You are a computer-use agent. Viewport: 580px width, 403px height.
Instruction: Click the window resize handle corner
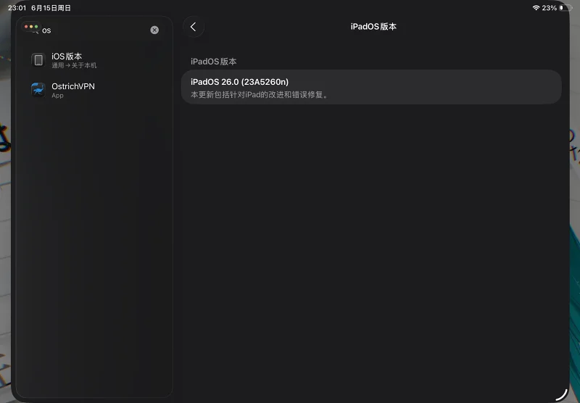coord(560,394)
